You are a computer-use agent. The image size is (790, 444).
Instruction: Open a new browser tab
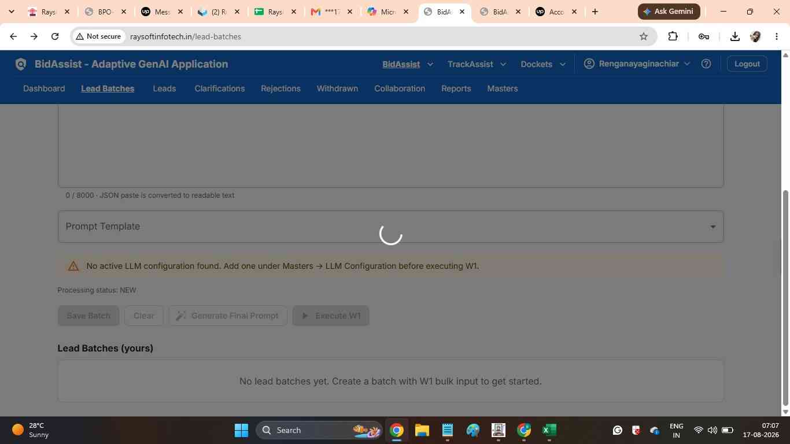click(x=595, y=12)
